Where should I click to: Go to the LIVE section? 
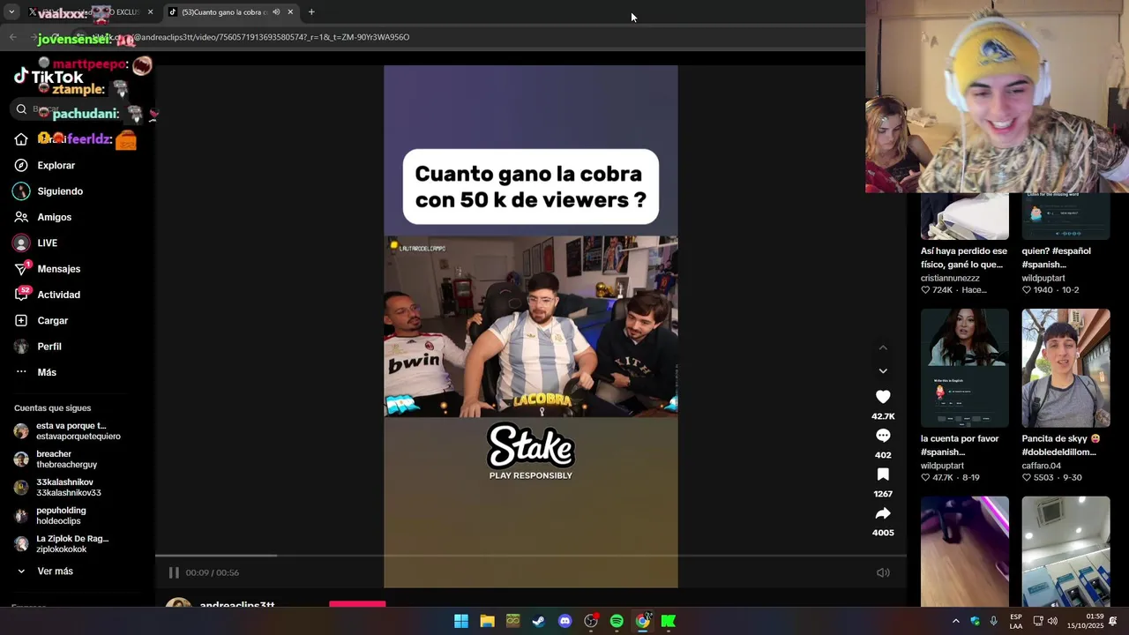[x=47, y=243]
